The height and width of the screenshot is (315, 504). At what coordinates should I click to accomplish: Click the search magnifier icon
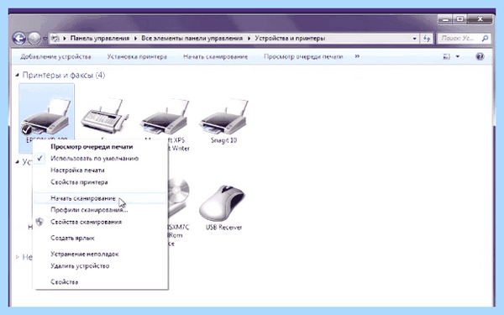pyautogui.click(x=485, y=39)
